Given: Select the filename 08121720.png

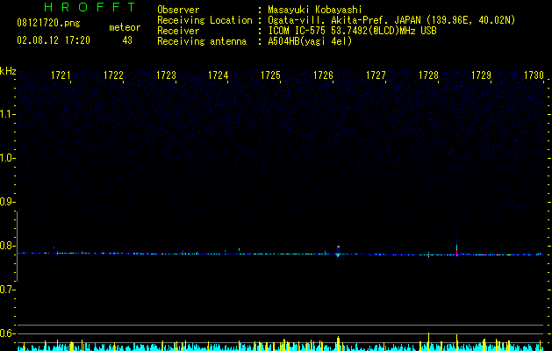Looking at the screenshot, I should coord(48,24).
